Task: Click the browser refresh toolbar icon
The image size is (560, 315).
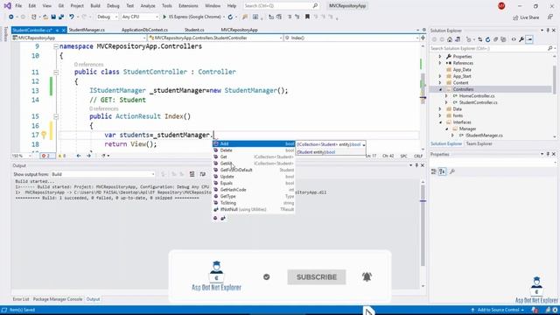Action: (x=230, y=17)
